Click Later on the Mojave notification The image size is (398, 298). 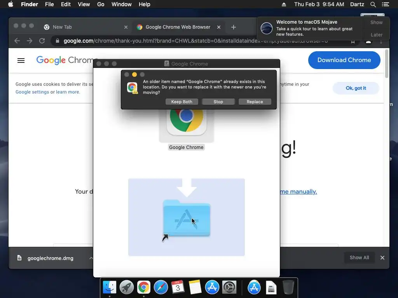[376, 35]
